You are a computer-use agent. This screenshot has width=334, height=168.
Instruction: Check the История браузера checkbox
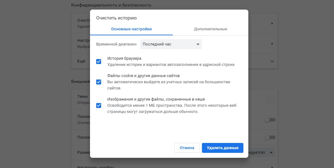pyautogui.click(x=99, y=62)
